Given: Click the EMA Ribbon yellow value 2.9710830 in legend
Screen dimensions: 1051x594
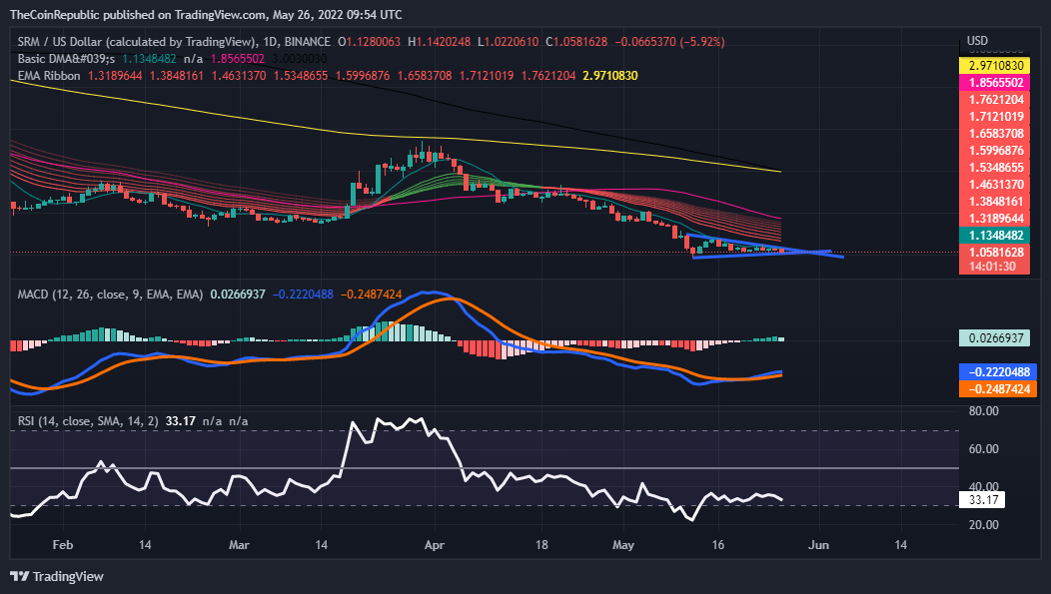Looking at the screenshot, I should [x=610, y=76].
